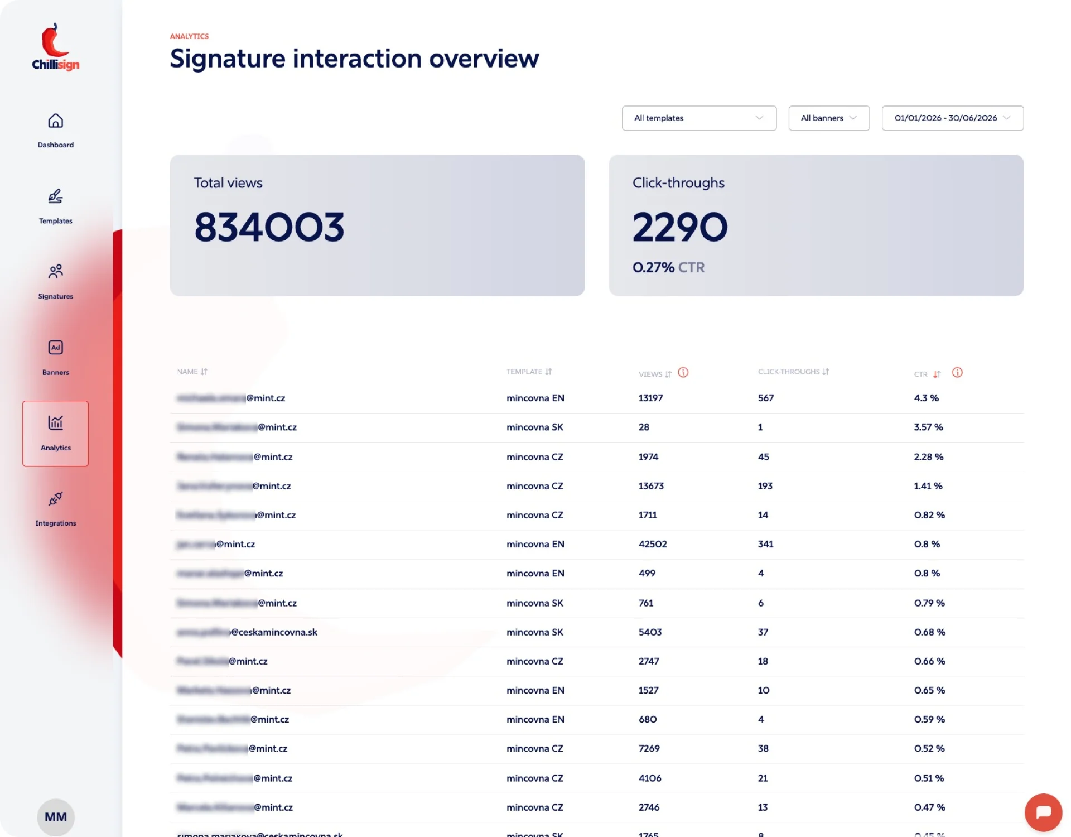The image size is (1071, 837).
Task: Click the 3.57 % CTR cell
Action: tap(928, 427)
